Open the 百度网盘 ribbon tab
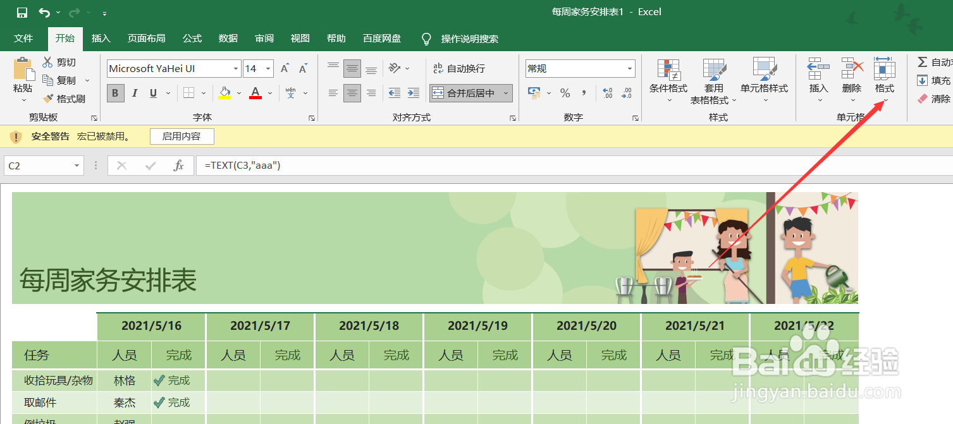This screenshot has height=424, width=953. coord(381,39)
